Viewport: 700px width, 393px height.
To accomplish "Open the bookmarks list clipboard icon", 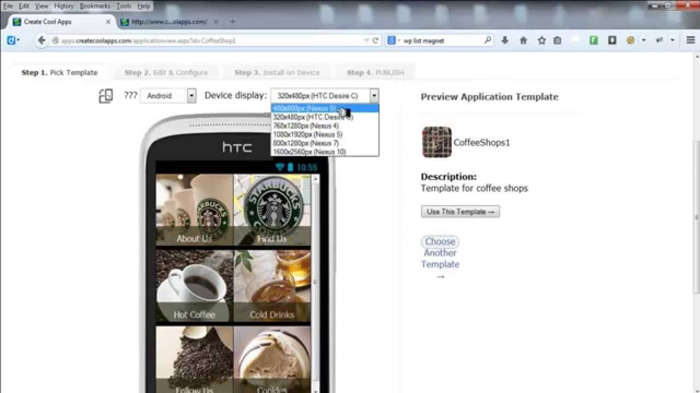I will 557,40.
